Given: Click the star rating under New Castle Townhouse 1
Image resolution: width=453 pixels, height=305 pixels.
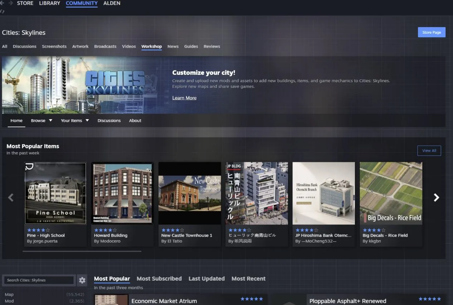Looking at the screenshot, I should [173, 230].
